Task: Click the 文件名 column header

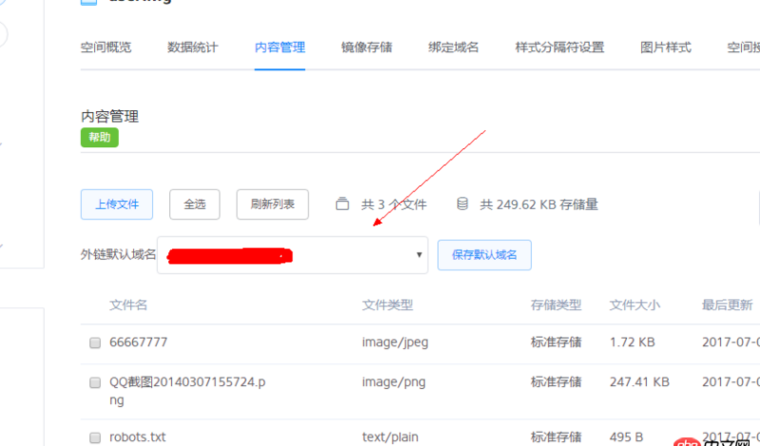Action: click(128, 305)
